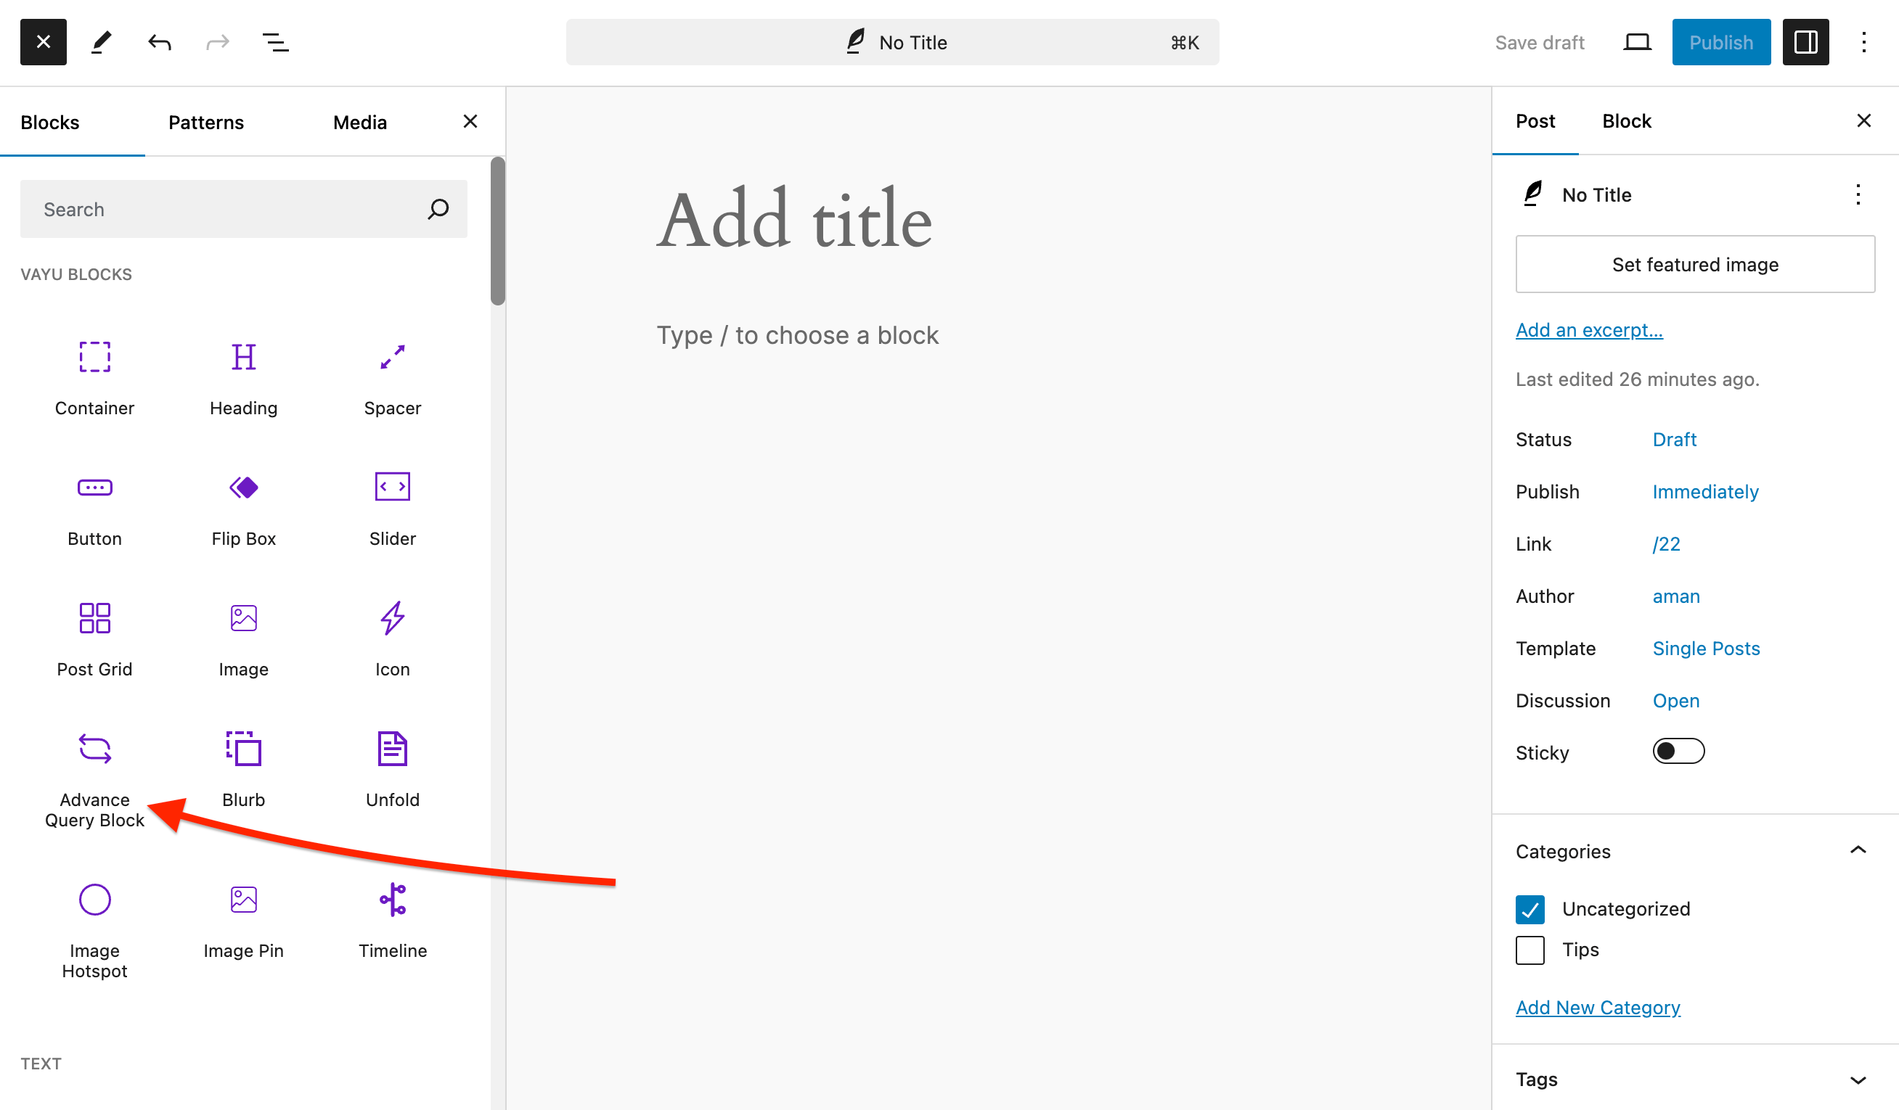Screen dimensions: 1899x1110
Task: Click the undo arrow in toolbar
Action: click(160, 42)
